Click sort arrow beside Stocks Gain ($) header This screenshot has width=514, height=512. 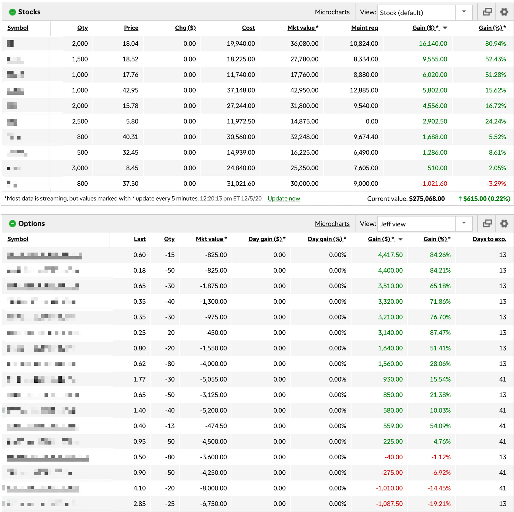click(445, 28)
